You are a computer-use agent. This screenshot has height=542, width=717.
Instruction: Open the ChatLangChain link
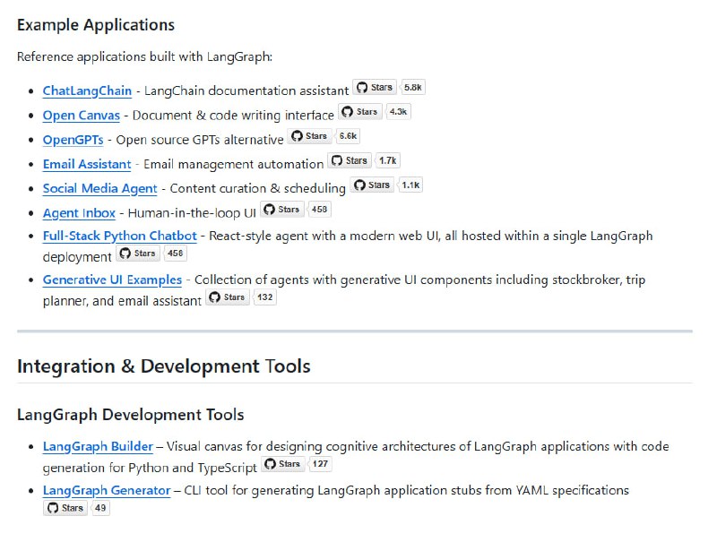[87, 90]
